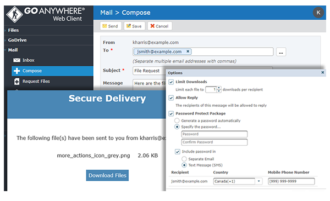Click the Subject field with File Request

click(149, 71)
